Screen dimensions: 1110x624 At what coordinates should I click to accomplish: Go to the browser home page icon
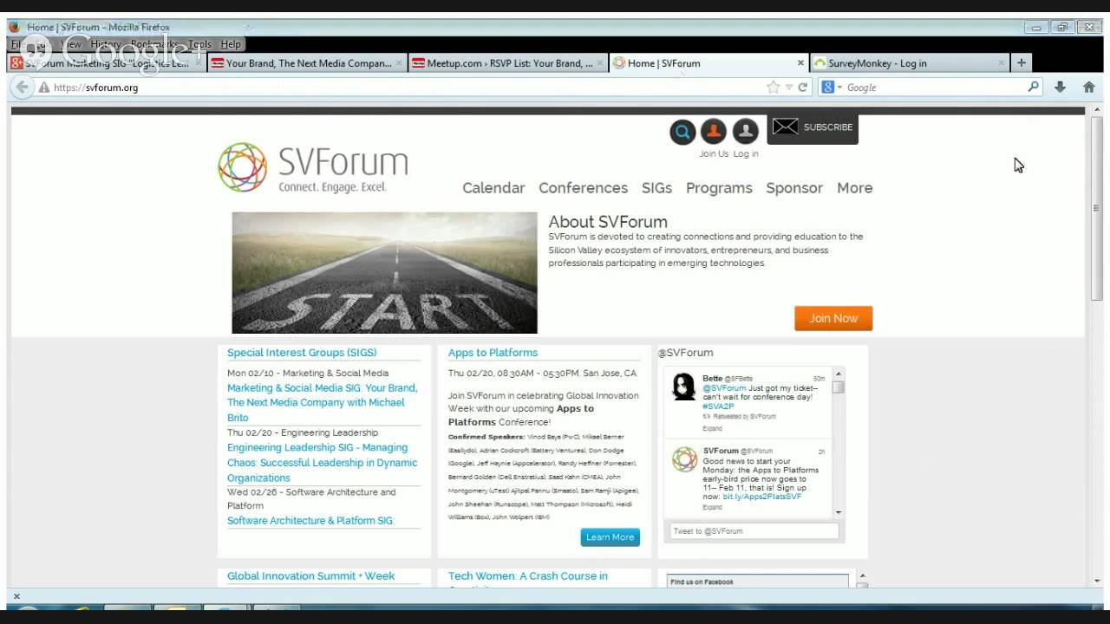[1089, 87]
